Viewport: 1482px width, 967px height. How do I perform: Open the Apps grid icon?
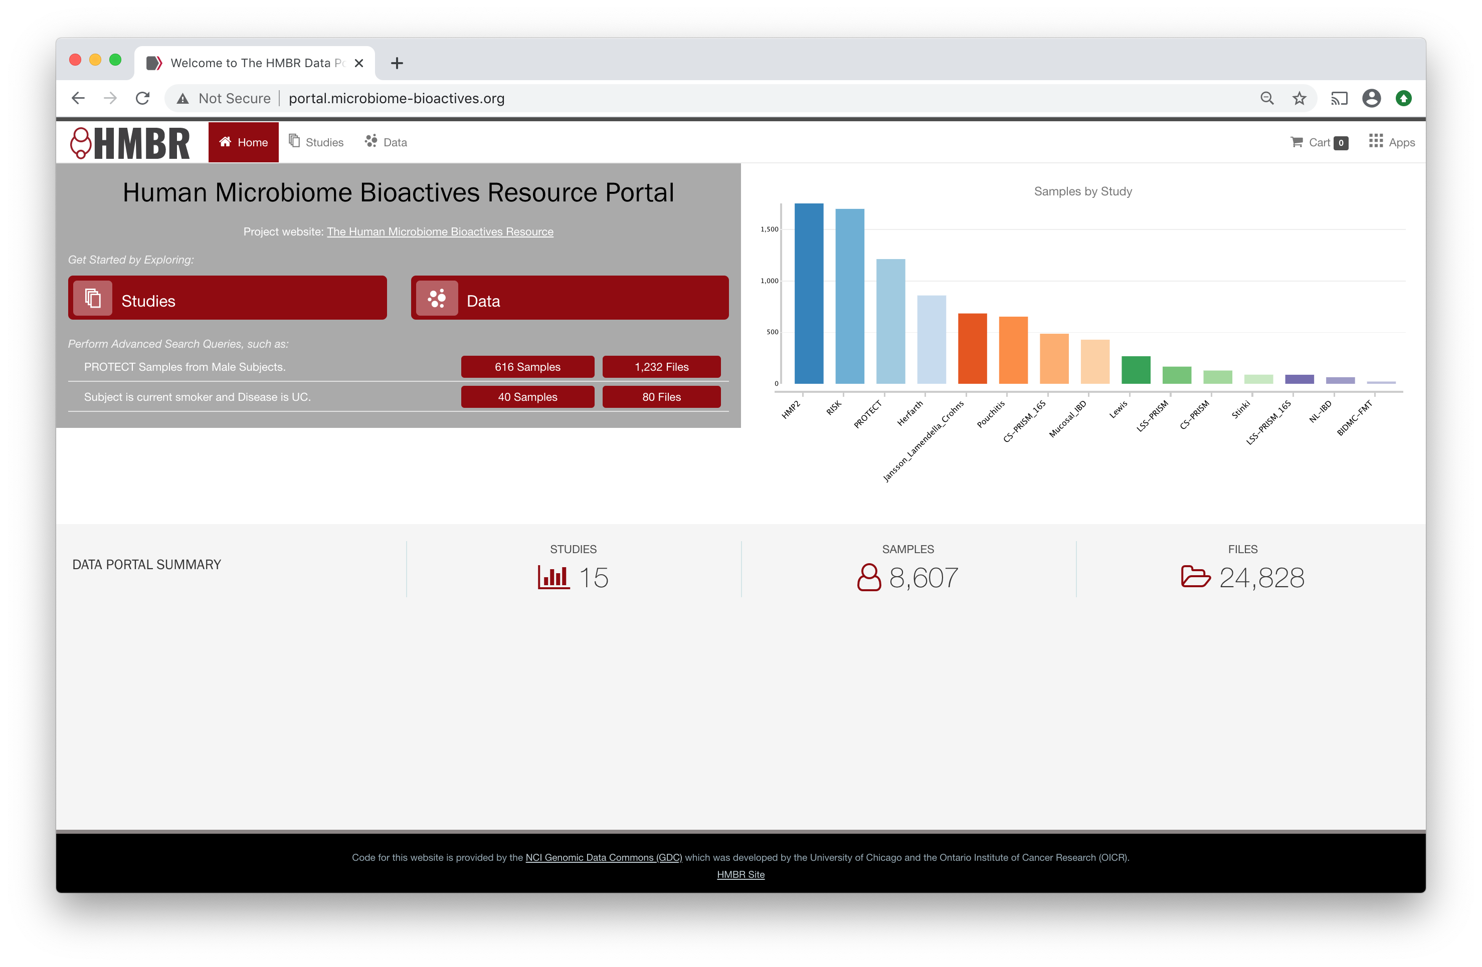coord(1376,141)
